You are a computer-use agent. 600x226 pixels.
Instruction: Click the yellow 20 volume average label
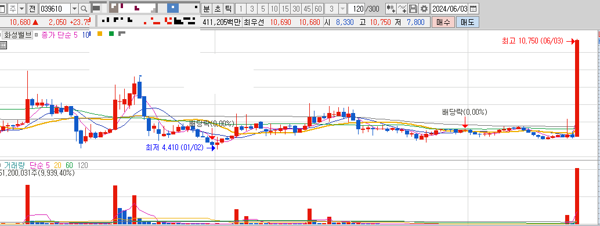pos(58,165)
